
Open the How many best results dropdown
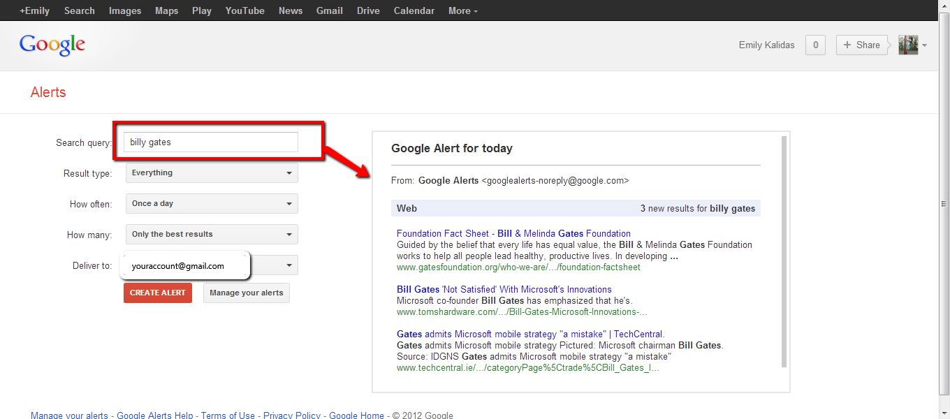[x=212, y=234]
